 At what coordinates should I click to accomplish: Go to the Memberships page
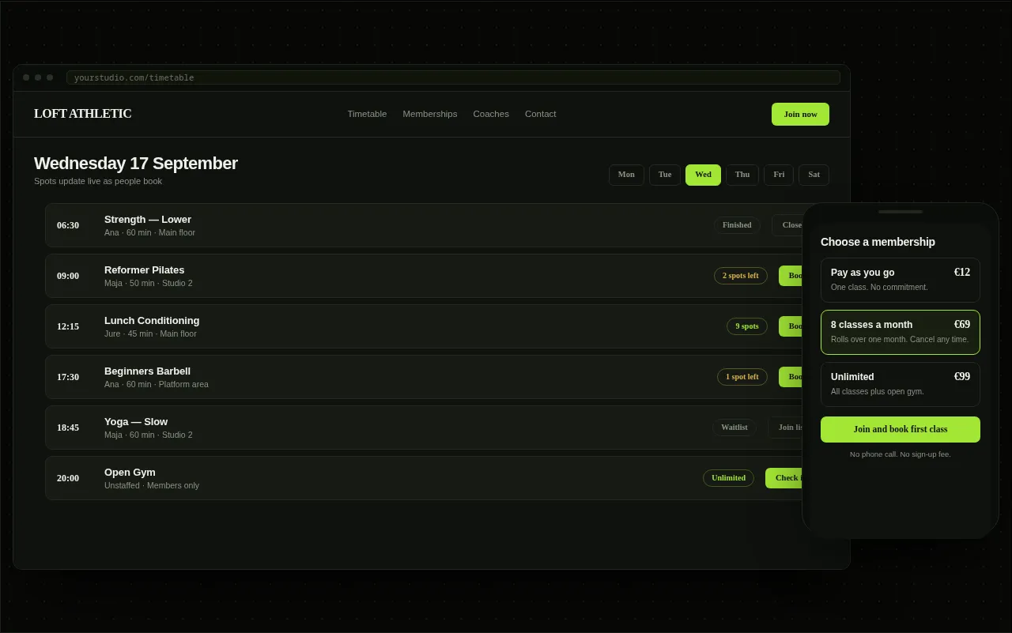pyautogui.click(x=430, y=114)
